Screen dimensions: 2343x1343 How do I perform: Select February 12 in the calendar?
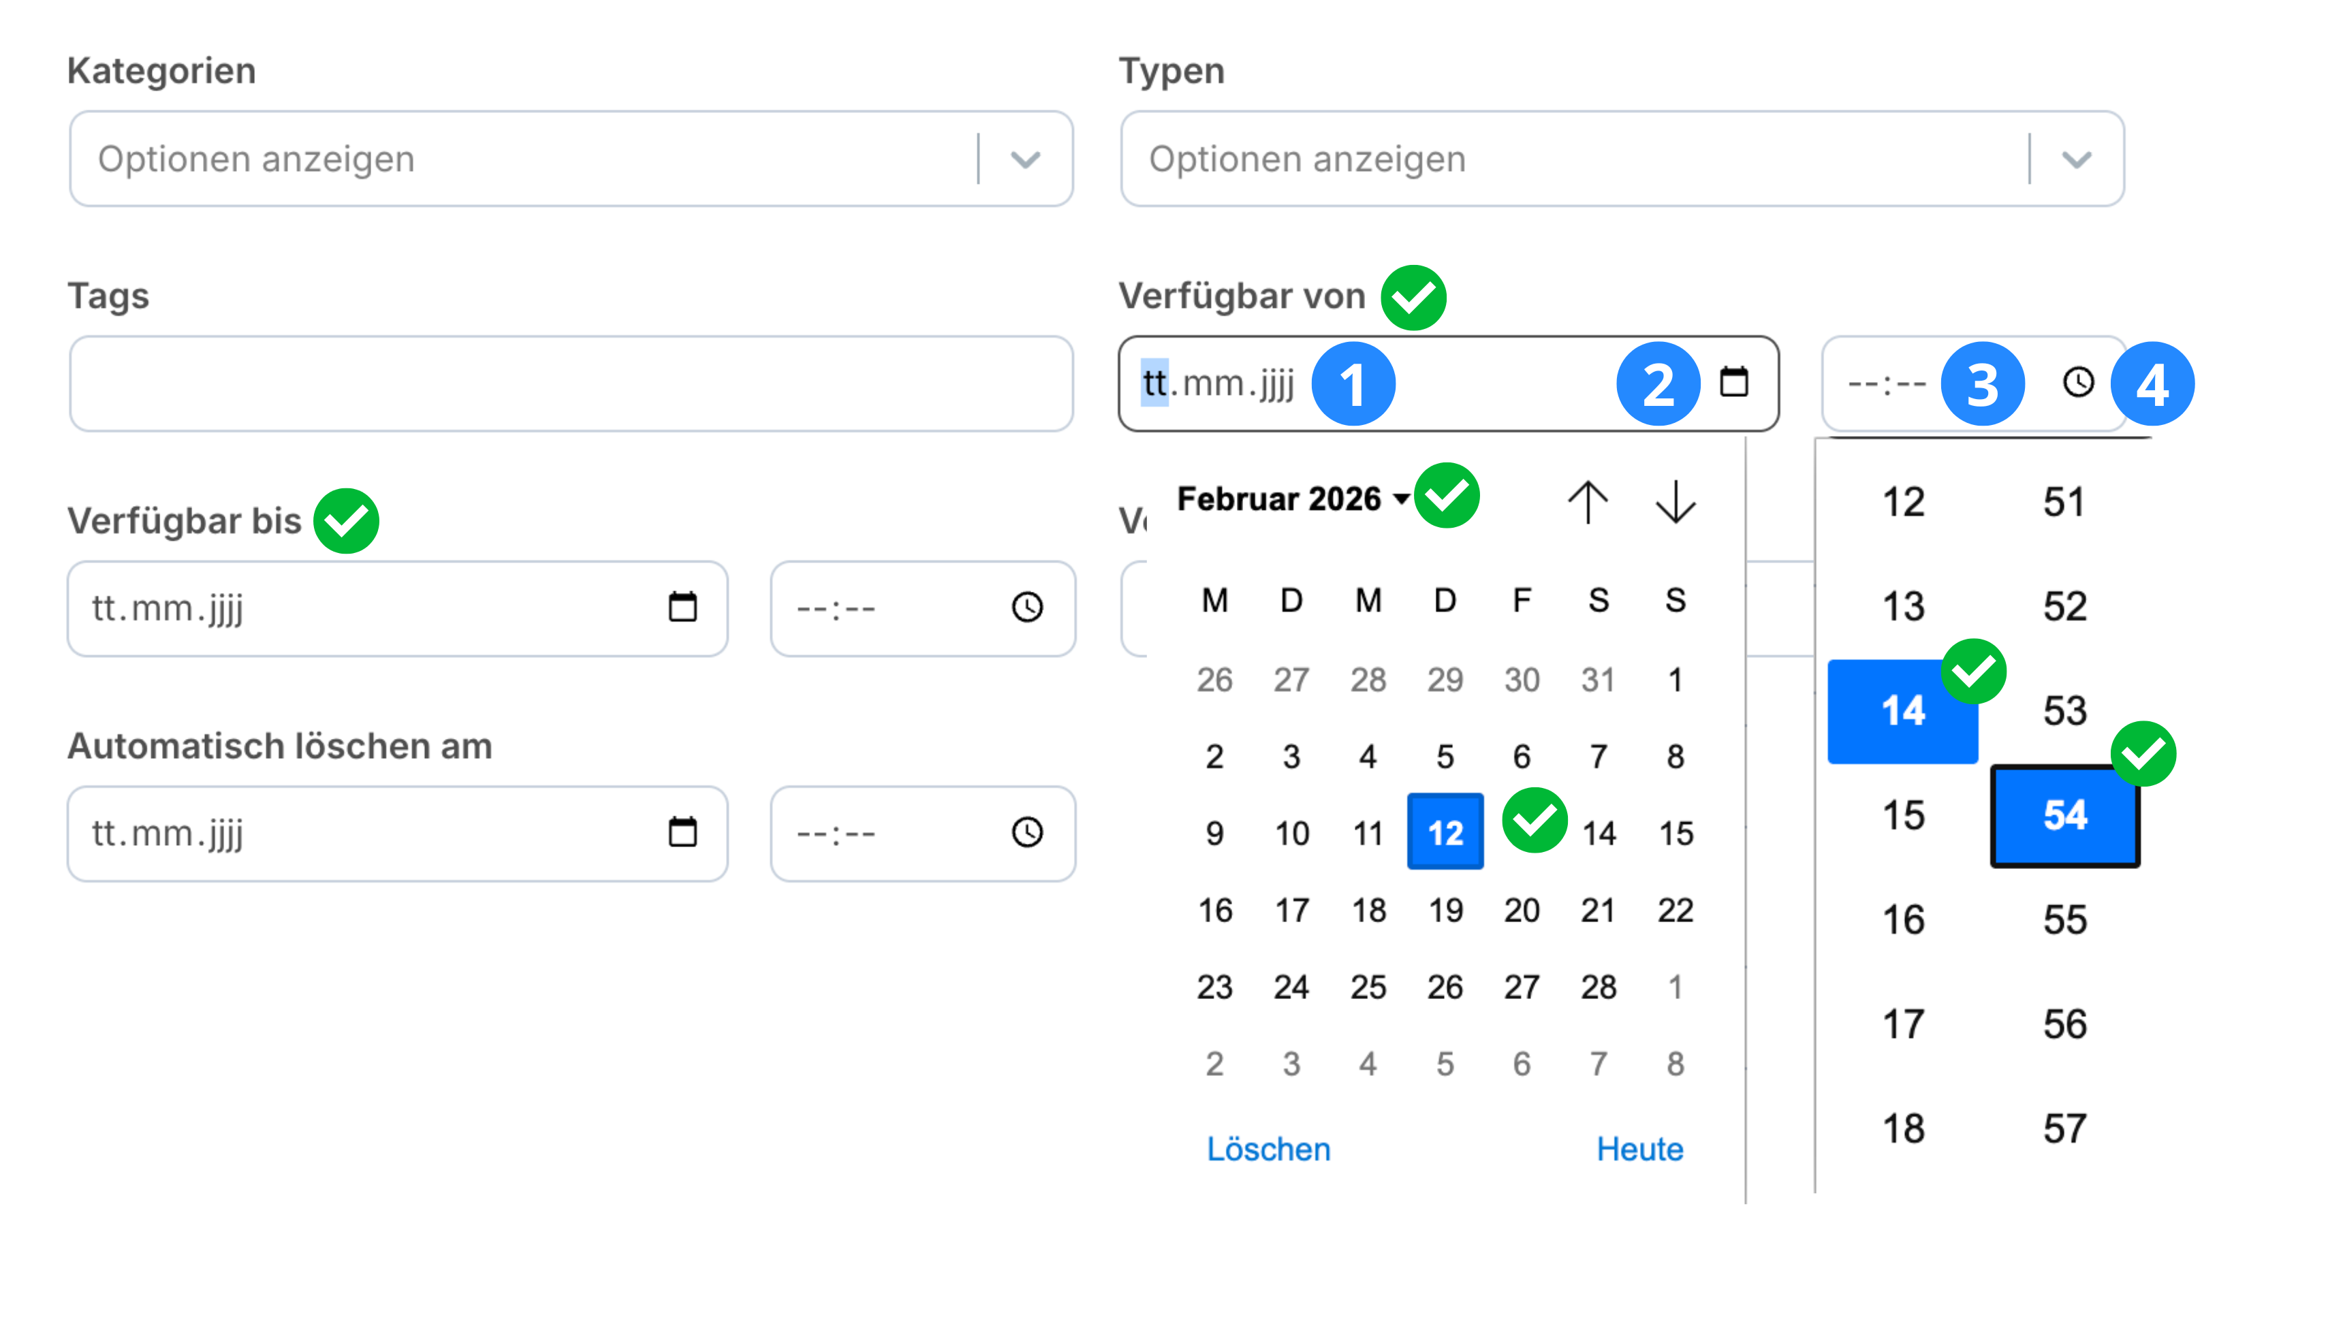coord(1445,832)
